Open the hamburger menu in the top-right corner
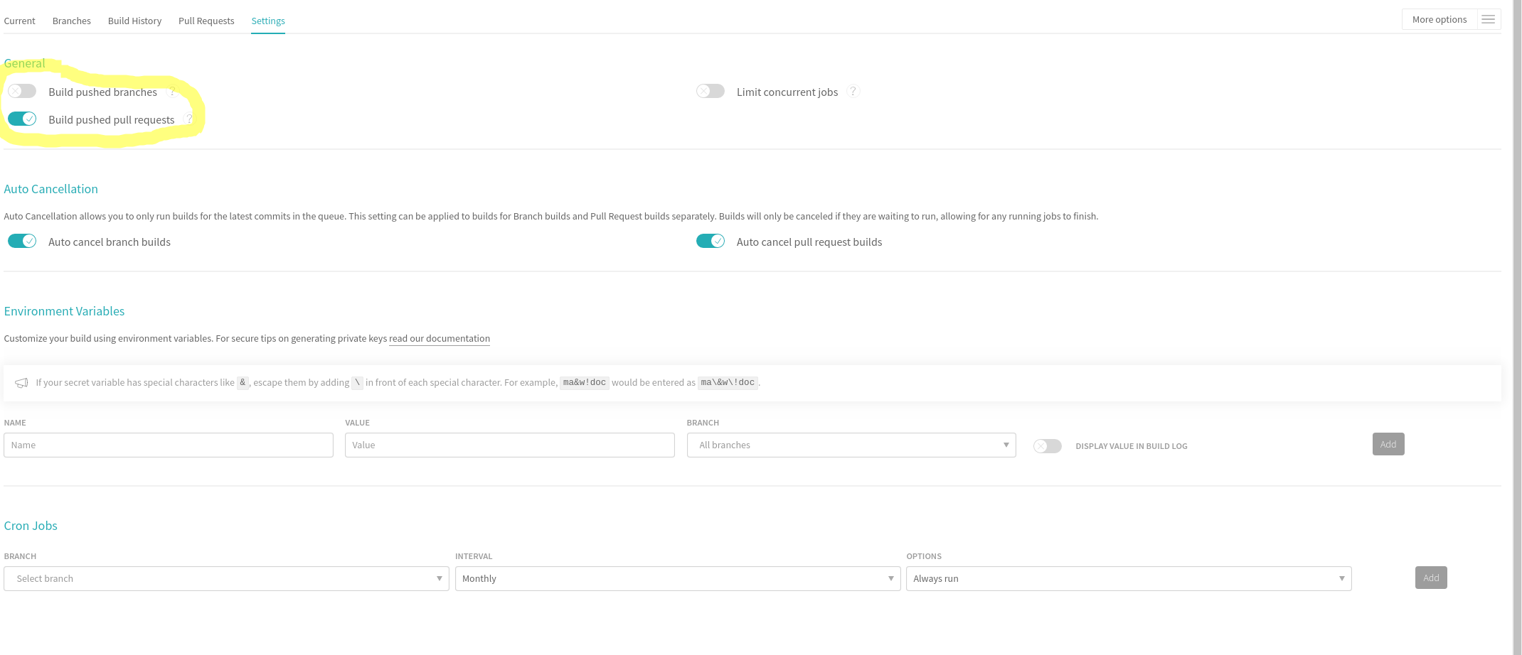 (x=1488, y=19)
